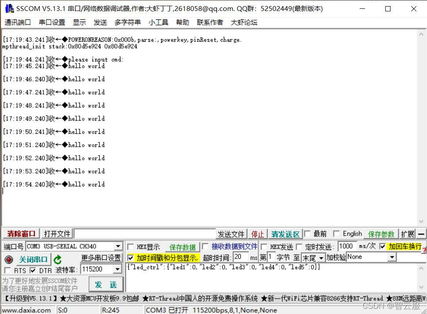Open the 通讯端口 menu
427x314 pixels.
coord(18,22)
